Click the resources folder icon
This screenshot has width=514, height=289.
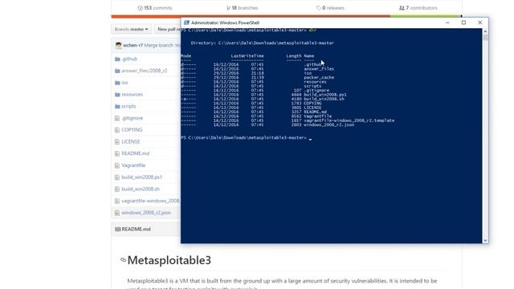(x=117, y=95)
